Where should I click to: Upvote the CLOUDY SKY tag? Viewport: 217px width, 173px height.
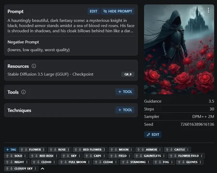(7, 169)
